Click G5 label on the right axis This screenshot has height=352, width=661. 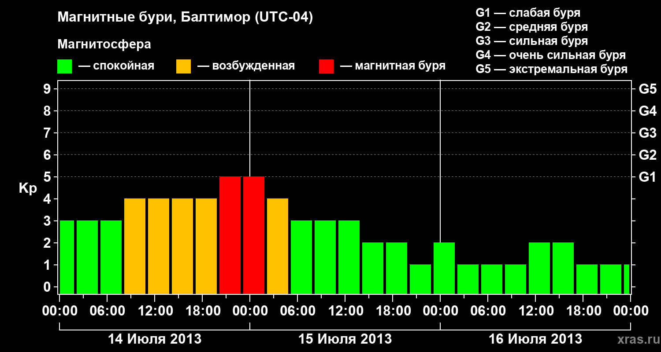pos(647,89)
